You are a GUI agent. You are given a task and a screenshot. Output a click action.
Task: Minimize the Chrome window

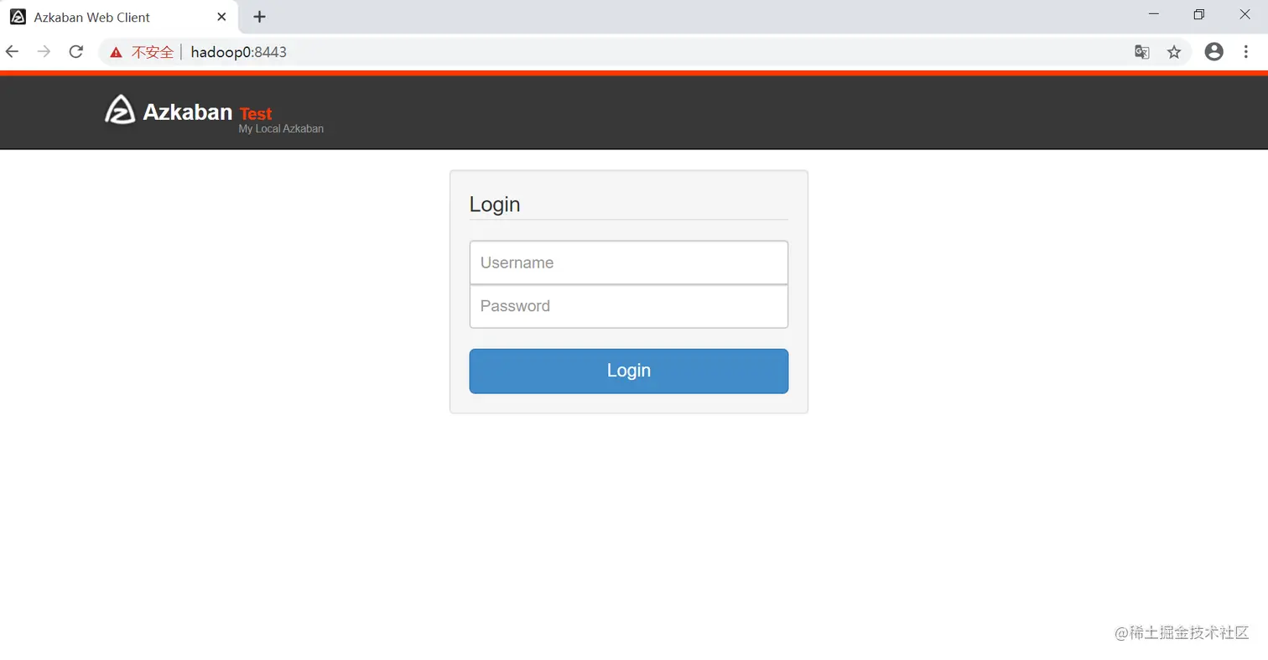click(x=1154, y=14)
